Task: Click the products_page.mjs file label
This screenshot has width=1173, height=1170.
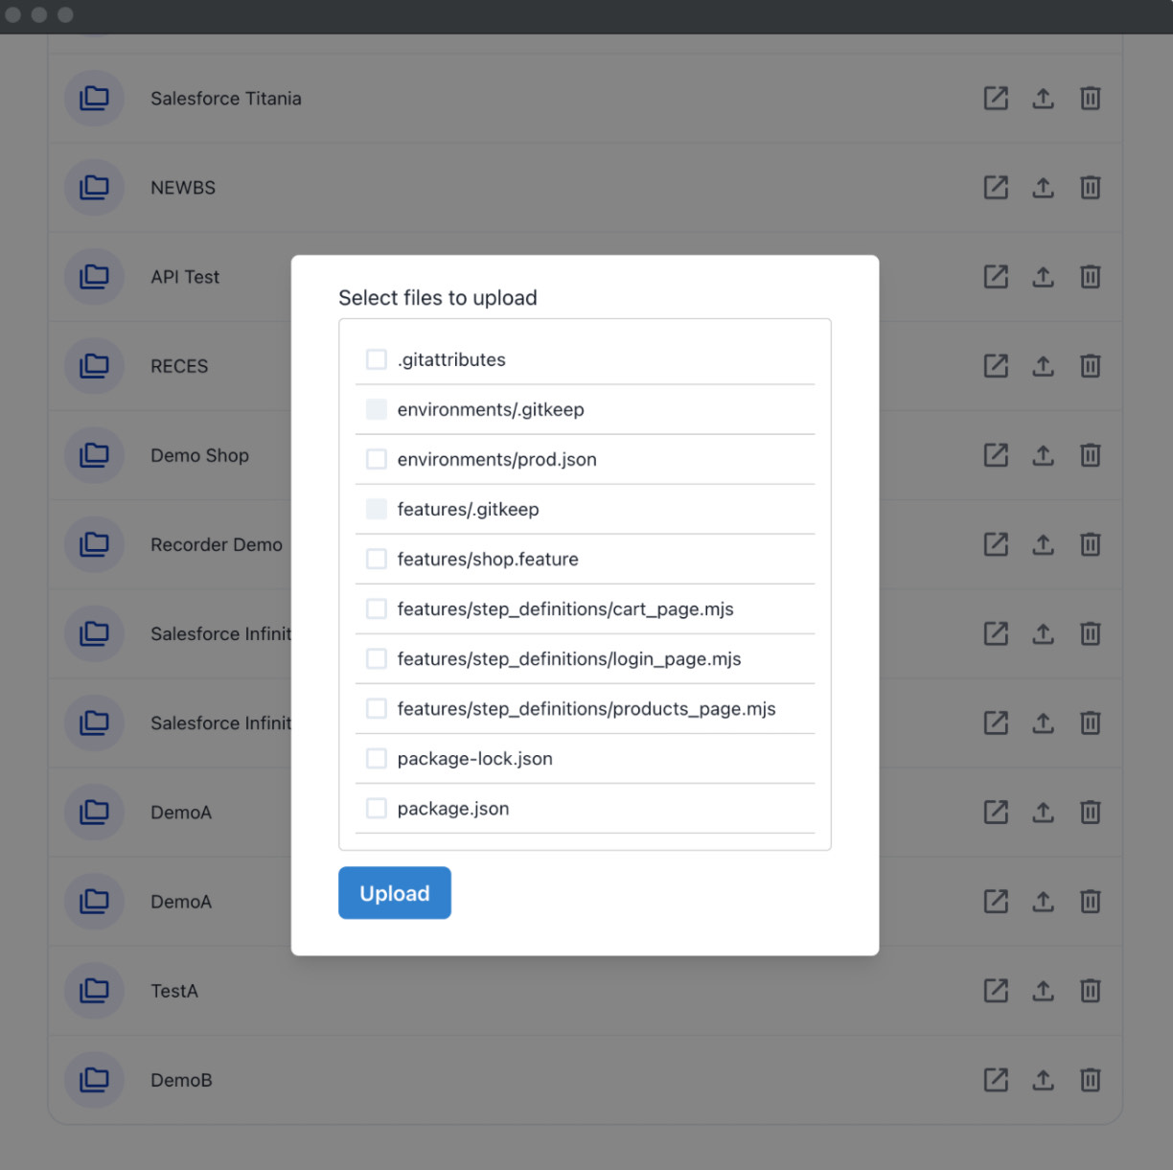Action: click(x=586, y=709)
